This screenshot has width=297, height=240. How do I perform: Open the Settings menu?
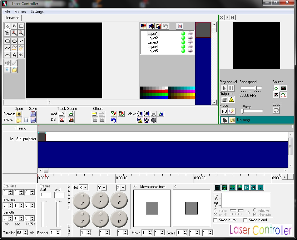(x=37, y=12)
